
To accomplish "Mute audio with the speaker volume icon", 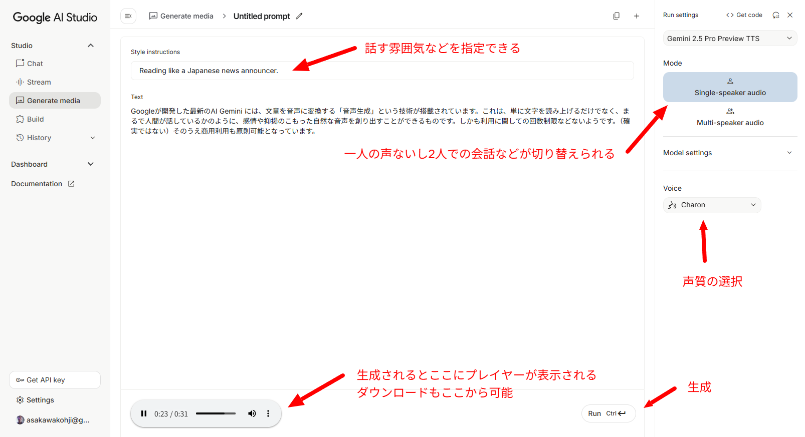I will [252, 413].
